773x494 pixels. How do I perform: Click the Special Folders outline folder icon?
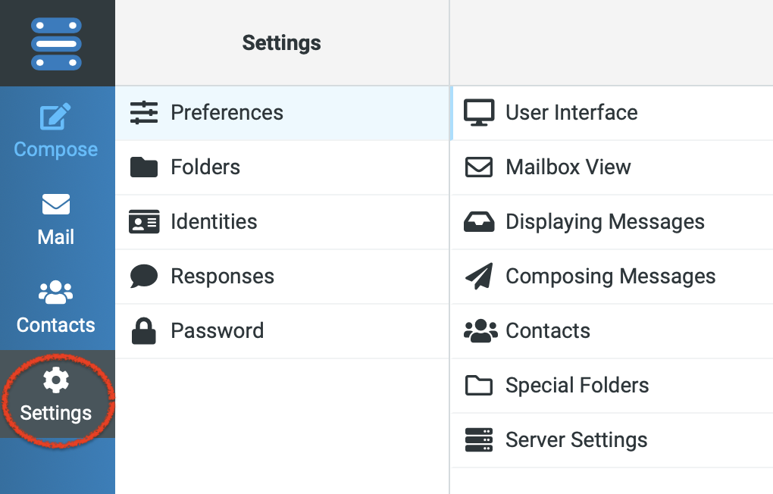pos(479,386)
